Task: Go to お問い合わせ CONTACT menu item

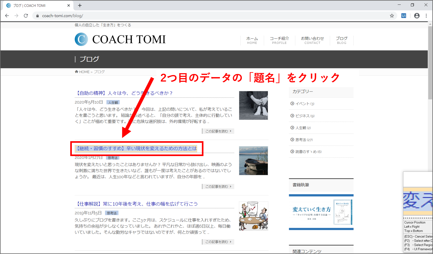Action: pyautogui.click(x=312, y=40)
